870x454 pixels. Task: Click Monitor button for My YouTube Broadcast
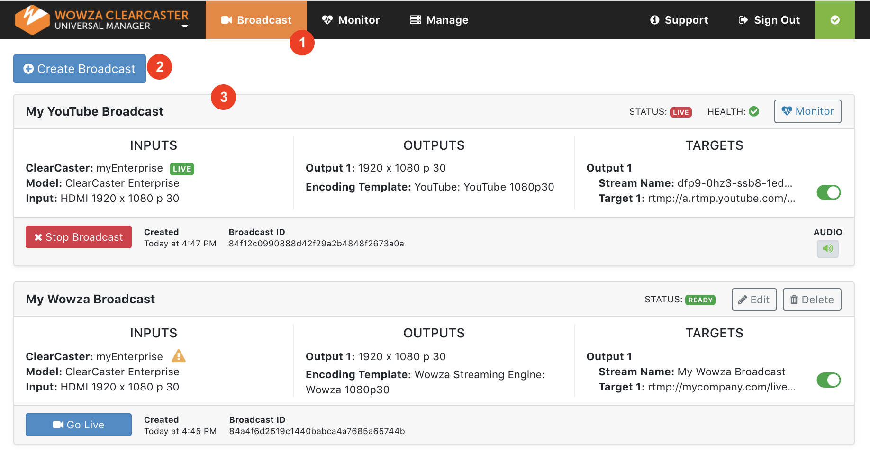pos(808,111)
